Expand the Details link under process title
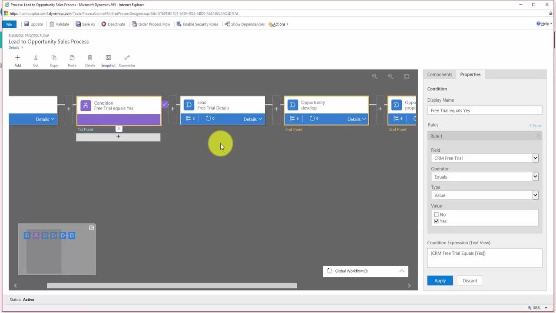Image resolution: width=556 pixels, height=313 pixels. pyautogui.click(x=16, y=48)
